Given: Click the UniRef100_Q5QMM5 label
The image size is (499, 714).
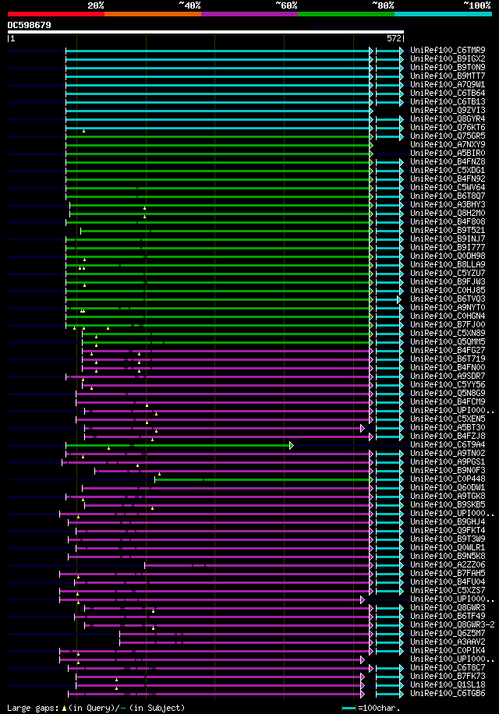Looking at the screenshot, I should pyautogui.click(x=448, y=341).
